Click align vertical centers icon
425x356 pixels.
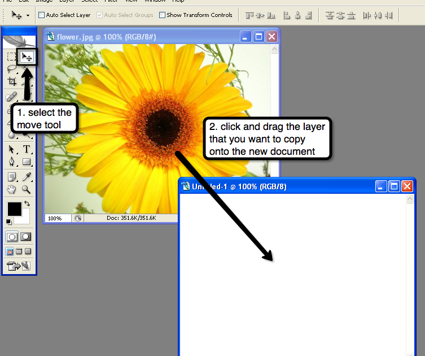point(260,15)
